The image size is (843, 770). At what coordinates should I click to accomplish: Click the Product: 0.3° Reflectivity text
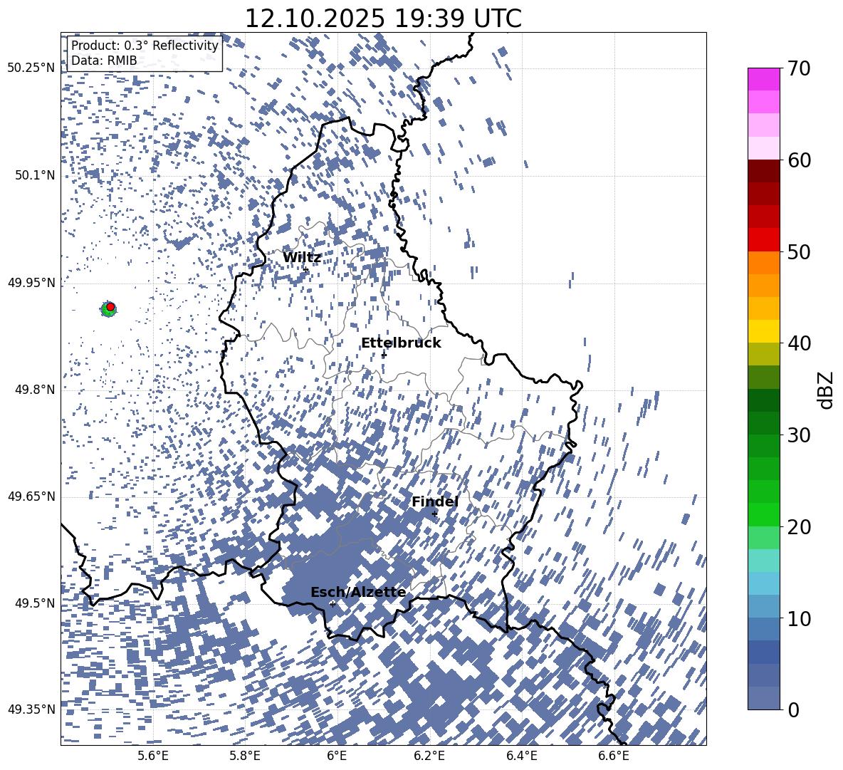pyautogui.click(x=145, y=46)
